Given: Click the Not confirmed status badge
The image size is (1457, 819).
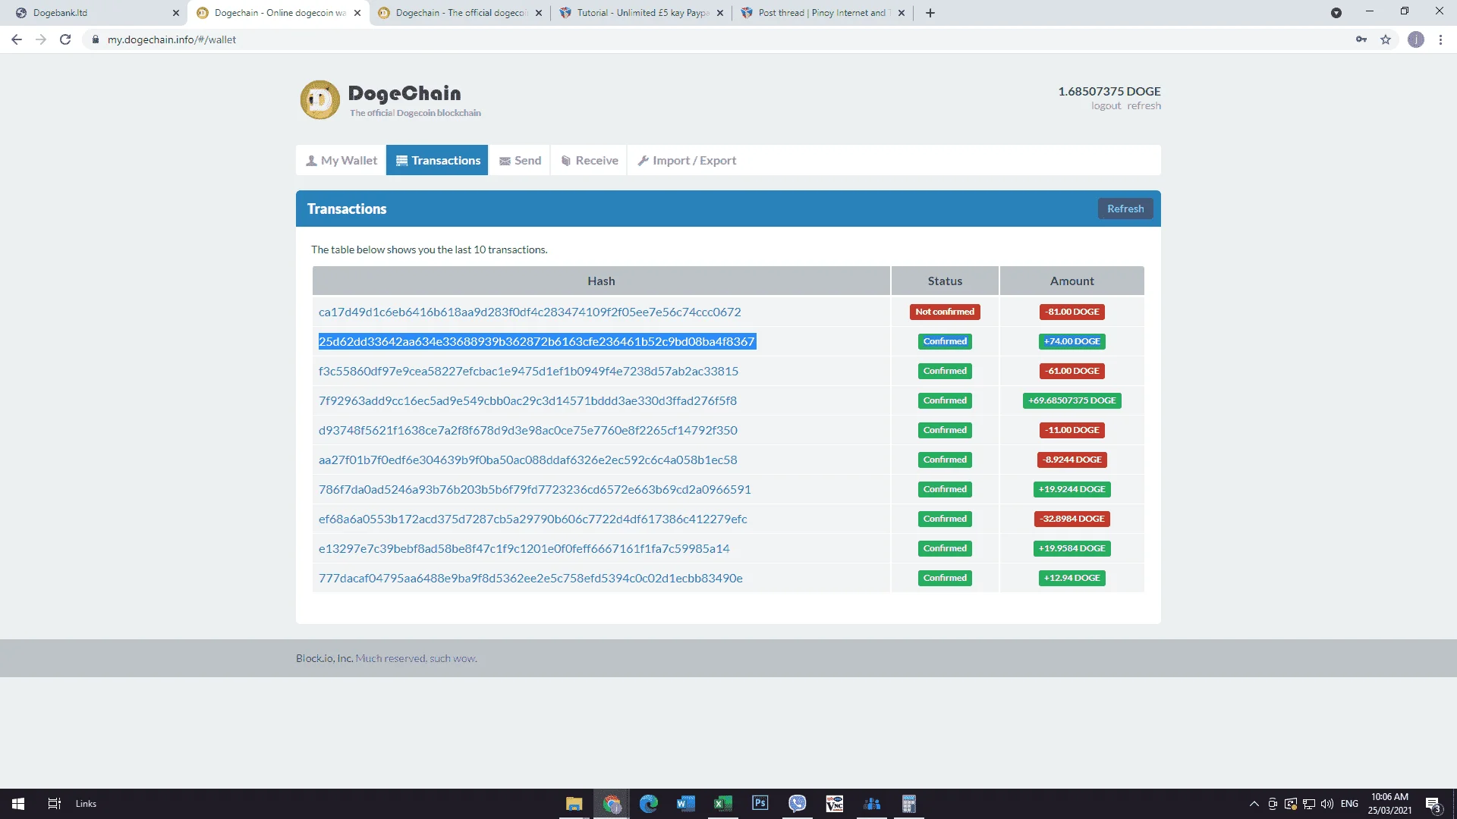Looking at the screenshot, I should (x=945, y=312).
